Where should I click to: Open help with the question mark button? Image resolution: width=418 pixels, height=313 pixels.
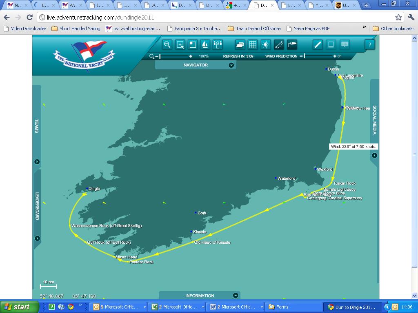click(x=369, y=44)
